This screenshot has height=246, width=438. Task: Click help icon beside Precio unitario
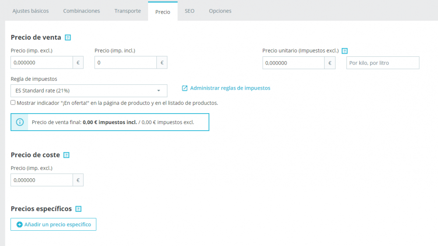[x=345, y=51]
